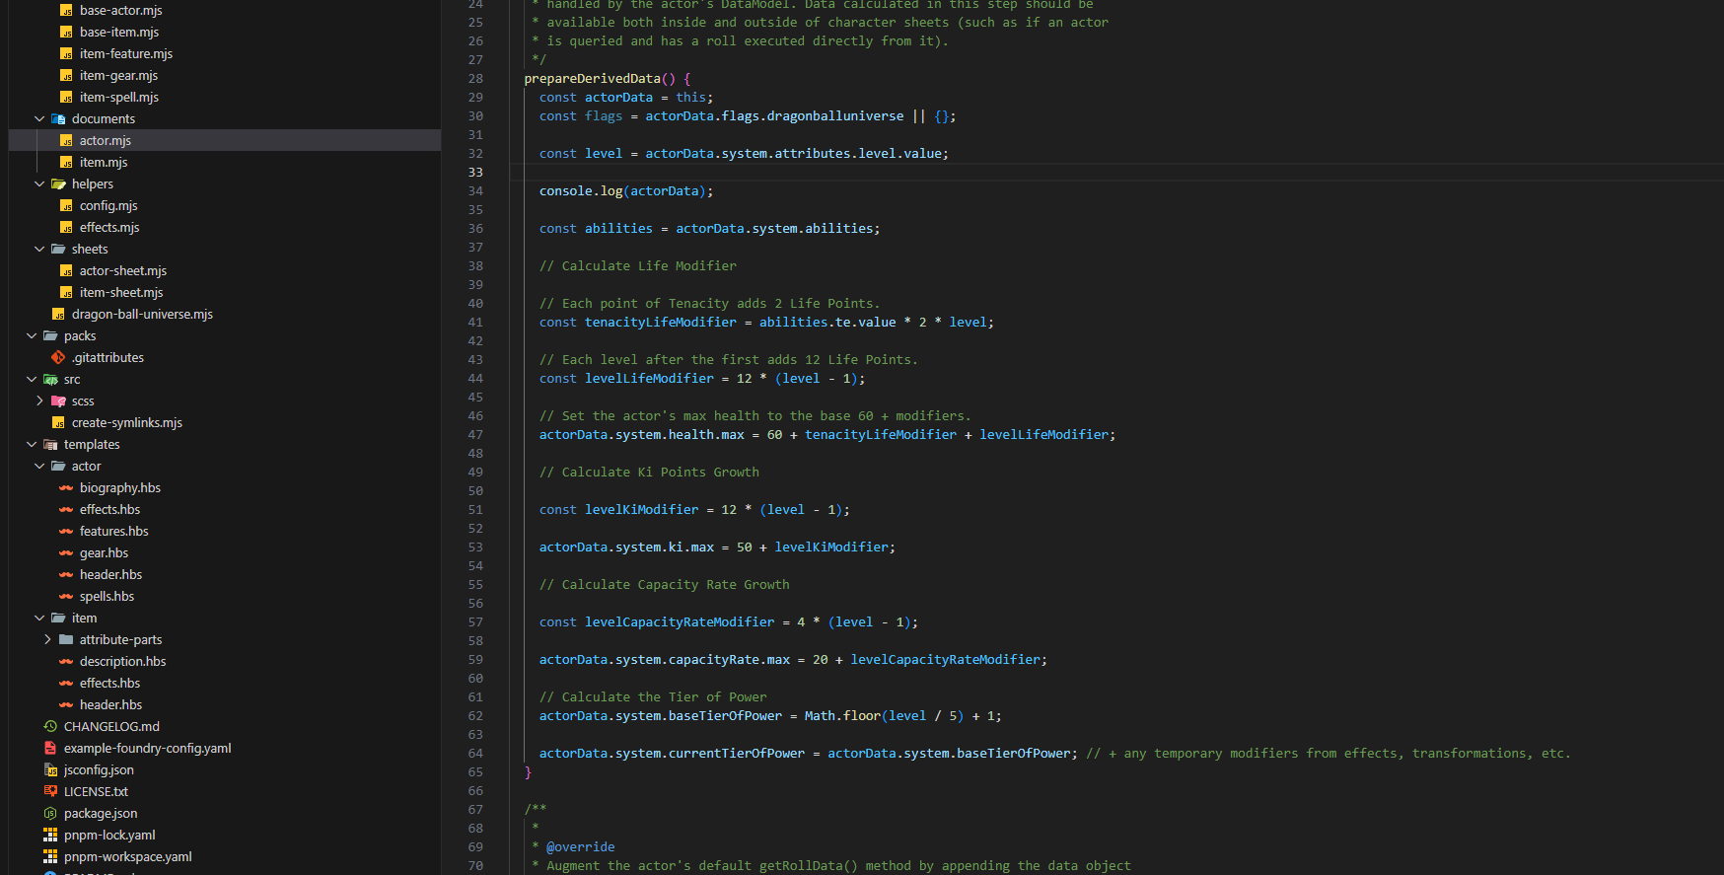Collapse the helpers folder chevron
1724x875 pixels.
pyautogui.click(x=39, y=183)
